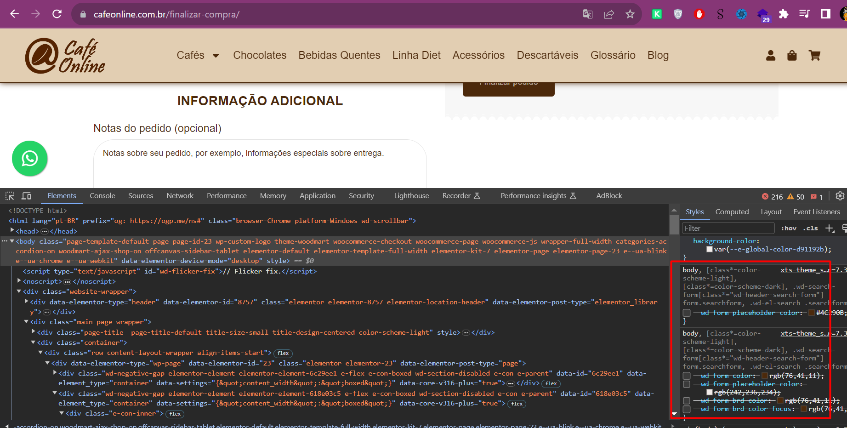Collapse the website-wrapper div node

(19, 291)
